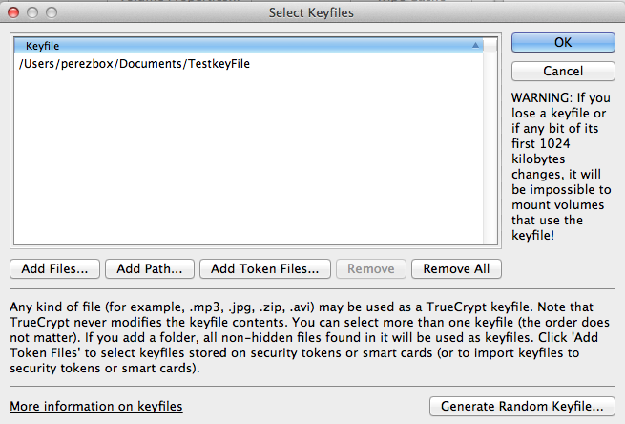Open the Add Files dialog

pyautogui.click(x=54, y=268)
